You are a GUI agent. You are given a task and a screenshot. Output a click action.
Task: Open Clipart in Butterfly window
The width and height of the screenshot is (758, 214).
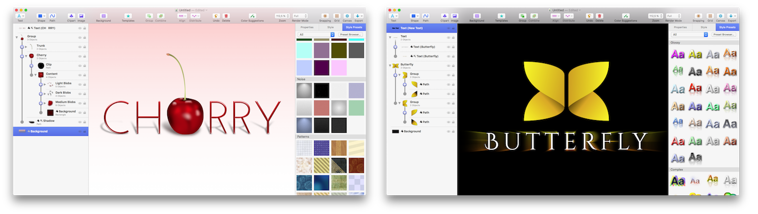pos(444,16)
